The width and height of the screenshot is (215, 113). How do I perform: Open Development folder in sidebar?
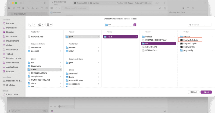(12, 41)
